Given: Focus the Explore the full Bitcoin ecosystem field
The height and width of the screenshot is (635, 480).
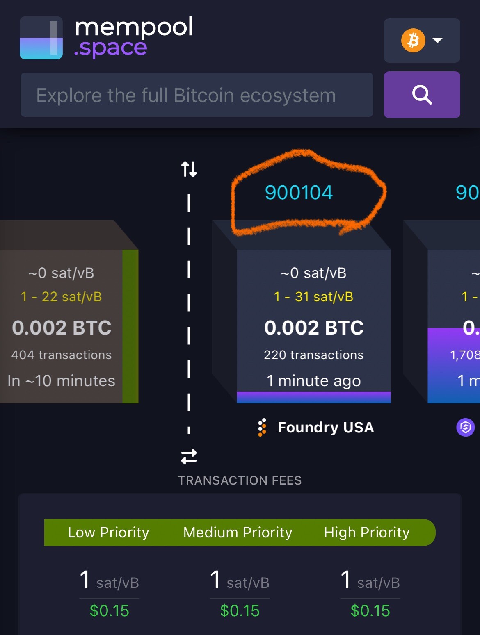Looking at the screenshot, I should (197, 95).
